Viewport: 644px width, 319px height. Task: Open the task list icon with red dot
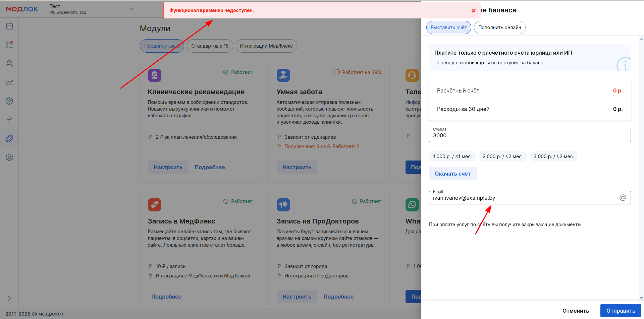(x=9, y=45)
